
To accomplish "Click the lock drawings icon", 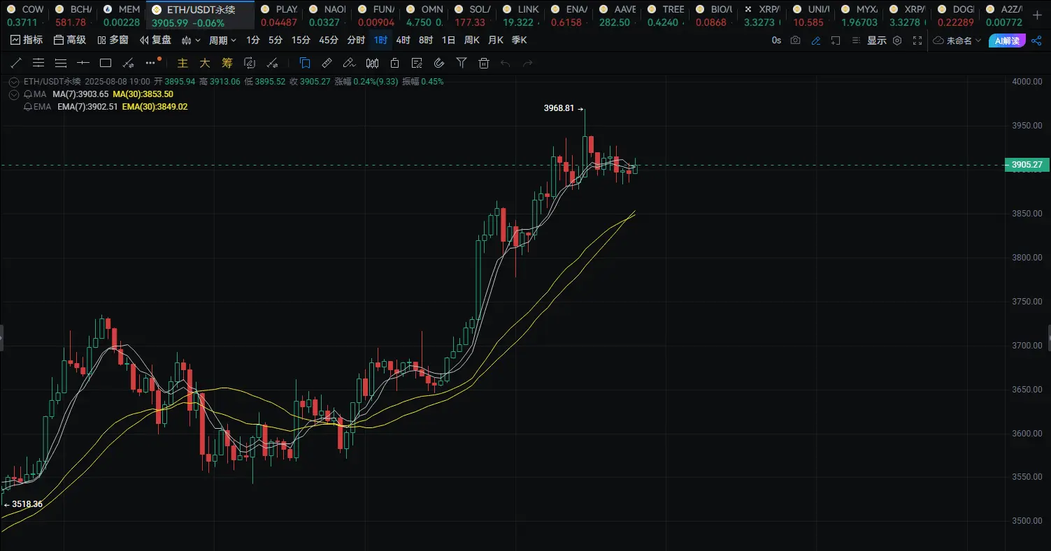I will (x=394, y=64).
